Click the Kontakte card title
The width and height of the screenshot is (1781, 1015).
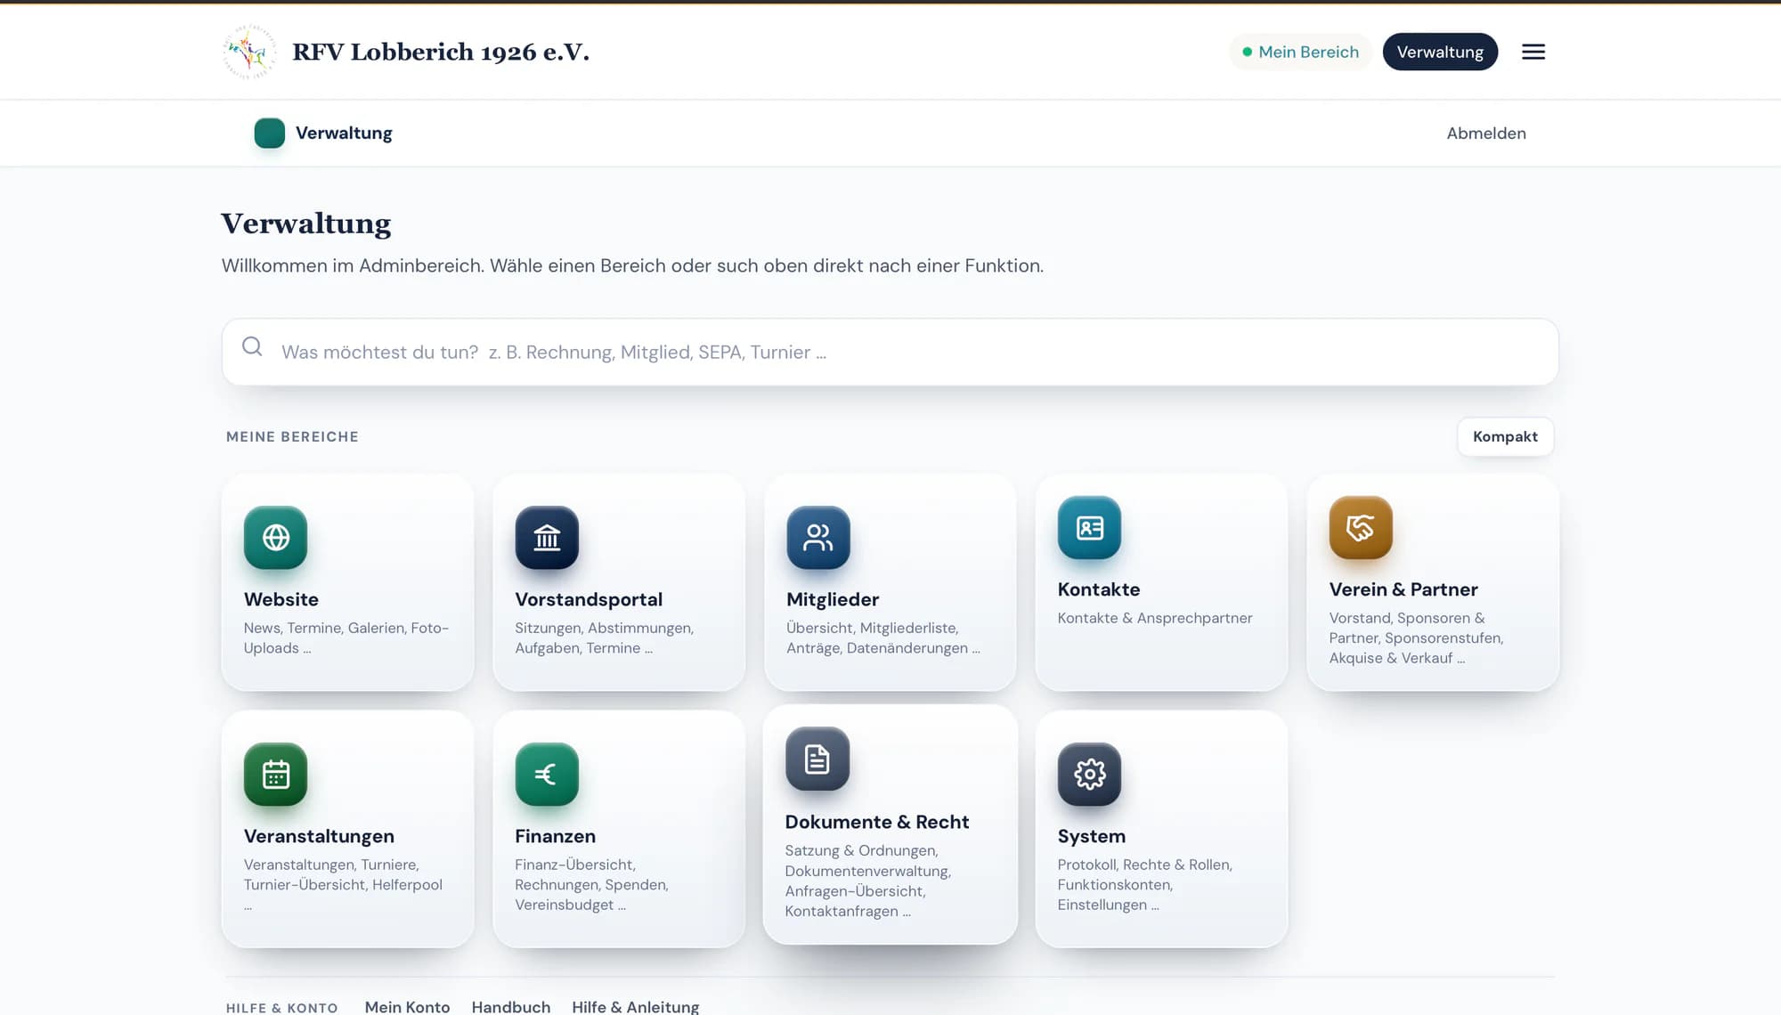(x=1099, y=589)
